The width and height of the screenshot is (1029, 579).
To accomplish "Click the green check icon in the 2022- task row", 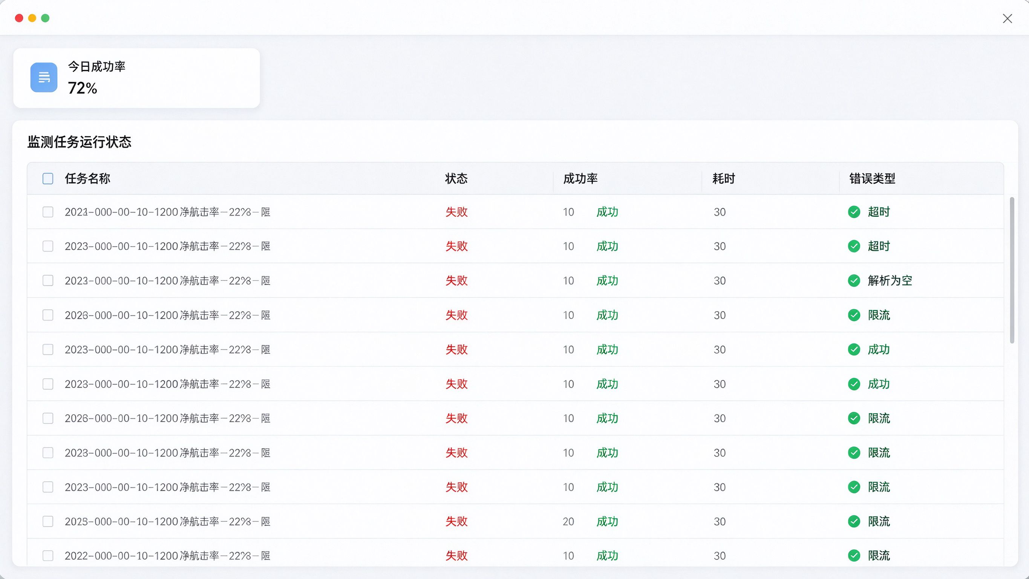I will (854, 556).
